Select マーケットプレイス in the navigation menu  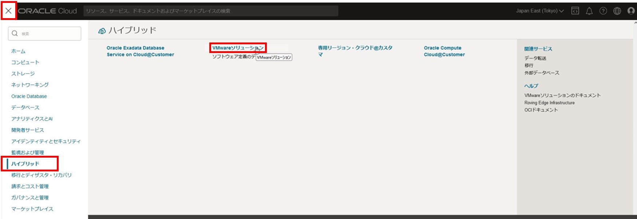(32, 209)
